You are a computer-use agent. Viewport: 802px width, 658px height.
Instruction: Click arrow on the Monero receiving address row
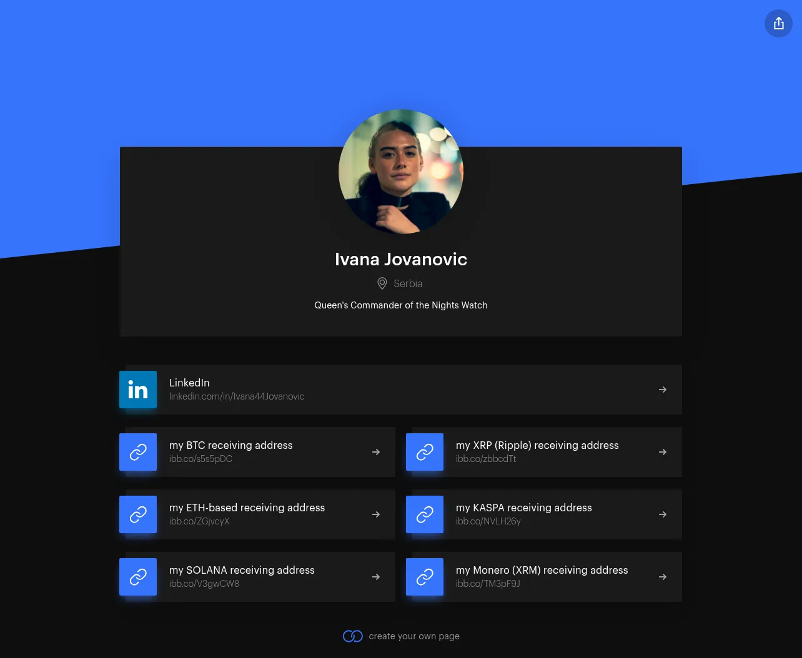click(x=663, y=577)
